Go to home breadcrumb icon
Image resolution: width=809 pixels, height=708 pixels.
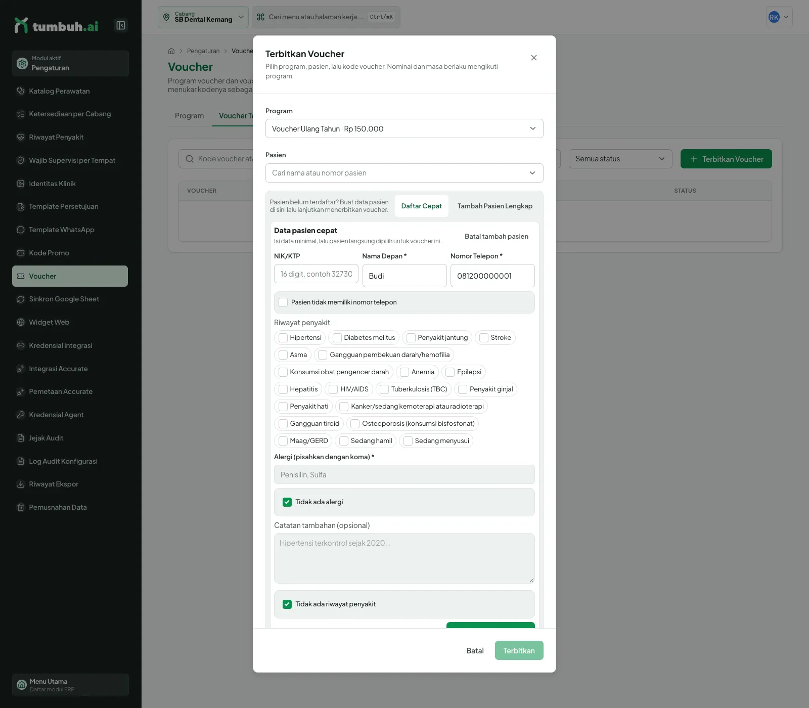(171, 51)
